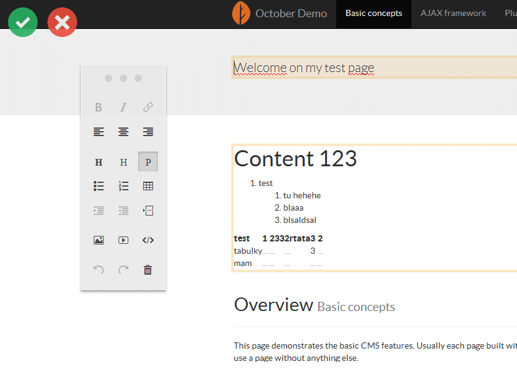Click the preformatted code tool icon
Image resolution: width=517 pixels, height=388 pixels.
click(x=148, y=240)
